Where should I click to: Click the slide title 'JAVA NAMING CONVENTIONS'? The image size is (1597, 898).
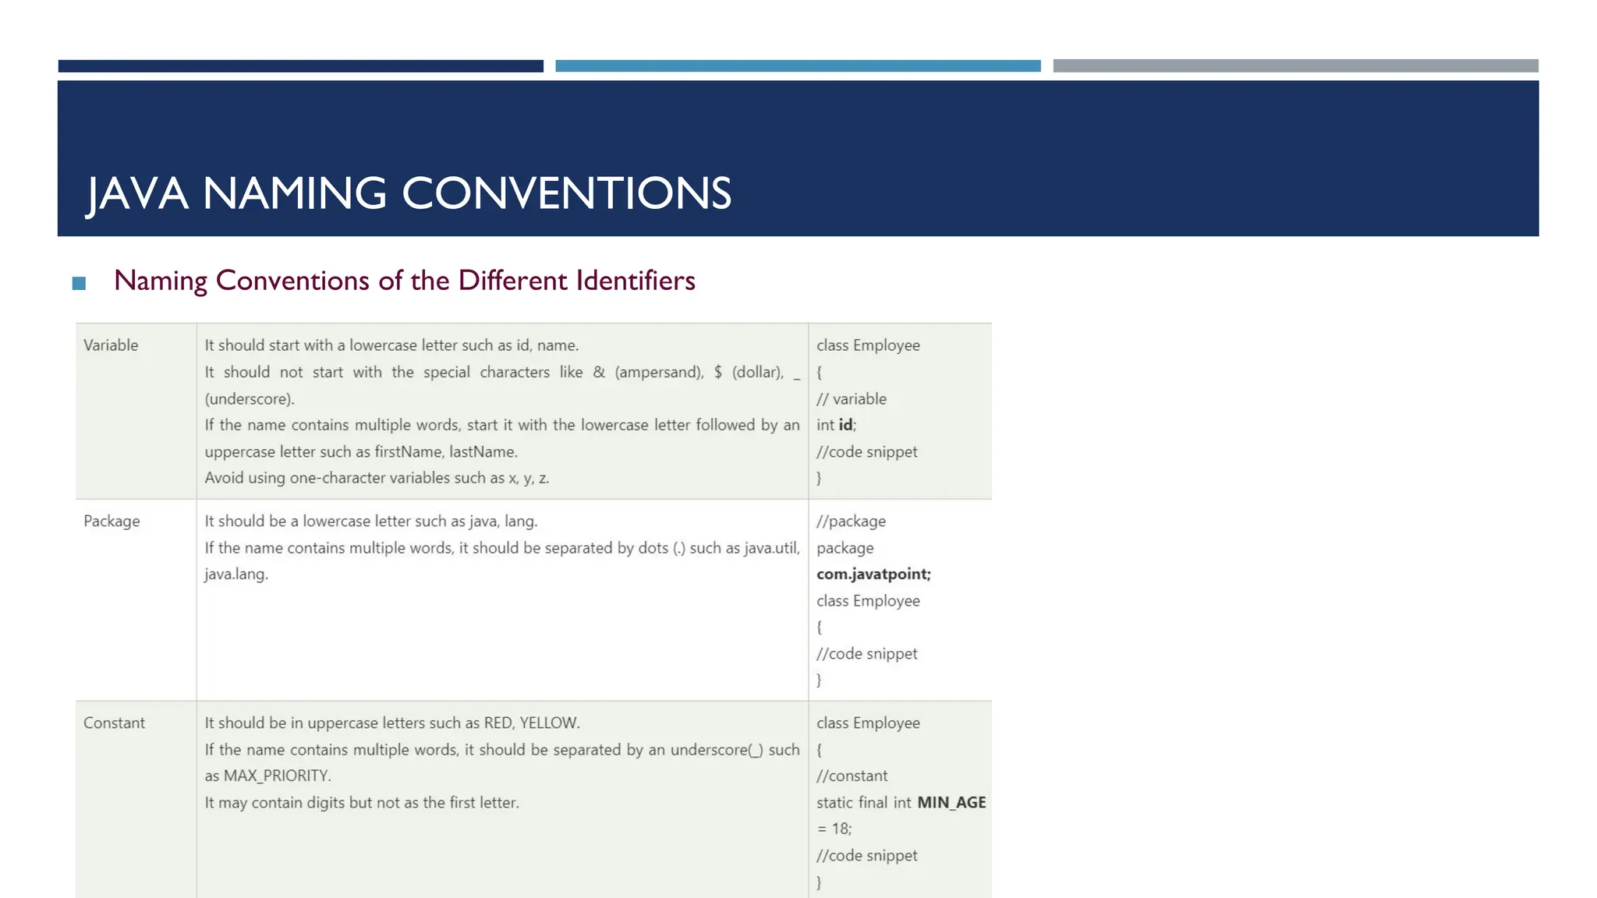pyautogui.click(x=409, y=193)
